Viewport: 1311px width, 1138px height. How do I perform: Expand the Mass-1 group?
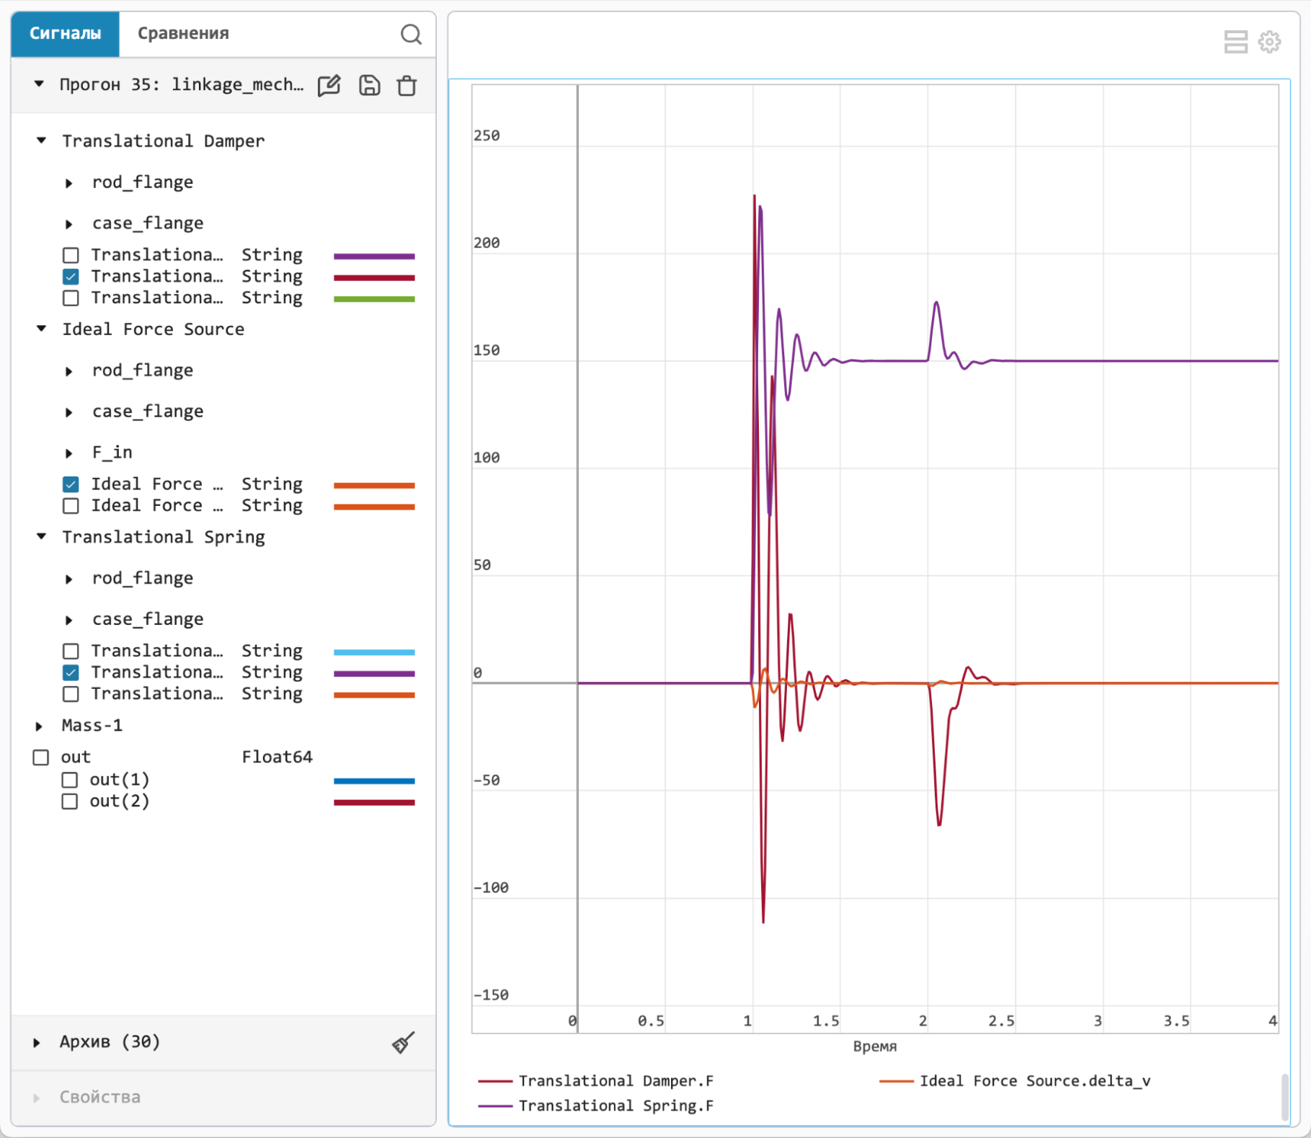point(39,726)
